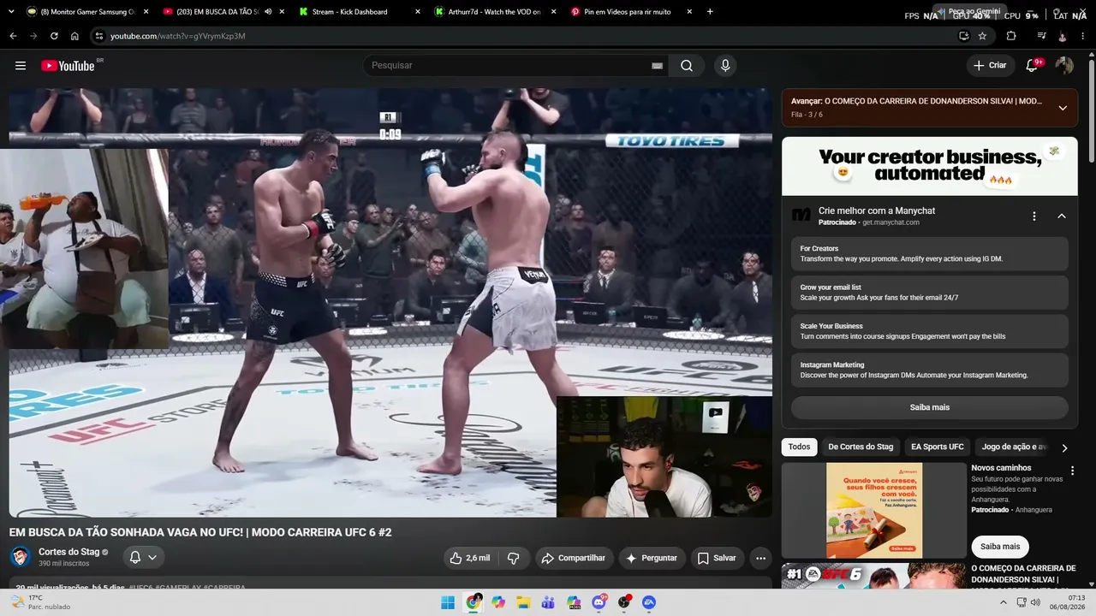
Task: Start voice search with the microphone
Action: click(725, 66)
